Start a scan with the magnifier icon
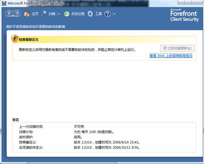204x164 pixels. (44, 14)
